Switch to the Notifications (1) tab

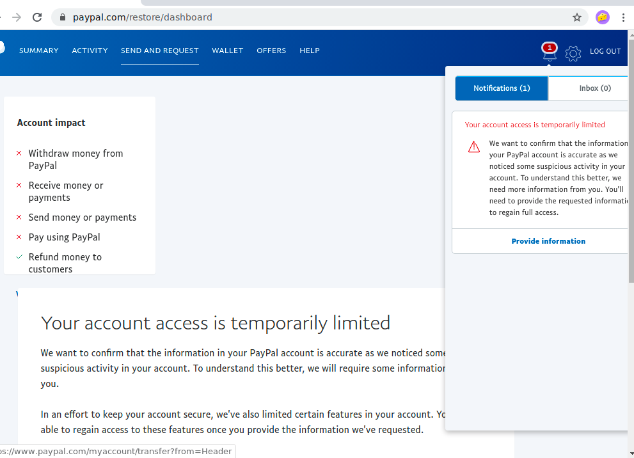[502, 88]
